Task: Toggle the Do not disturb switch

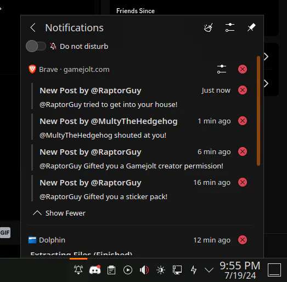Action: [x=36, y=46]
